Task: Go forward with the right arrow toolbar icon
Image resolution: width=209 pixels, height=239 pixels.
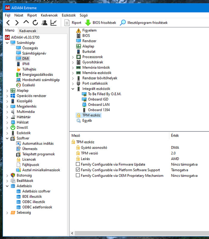Action: (x=17, y=23)
